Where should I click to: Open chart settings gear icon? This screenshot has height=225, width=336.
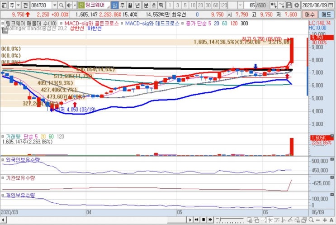(x=297, y=5)
